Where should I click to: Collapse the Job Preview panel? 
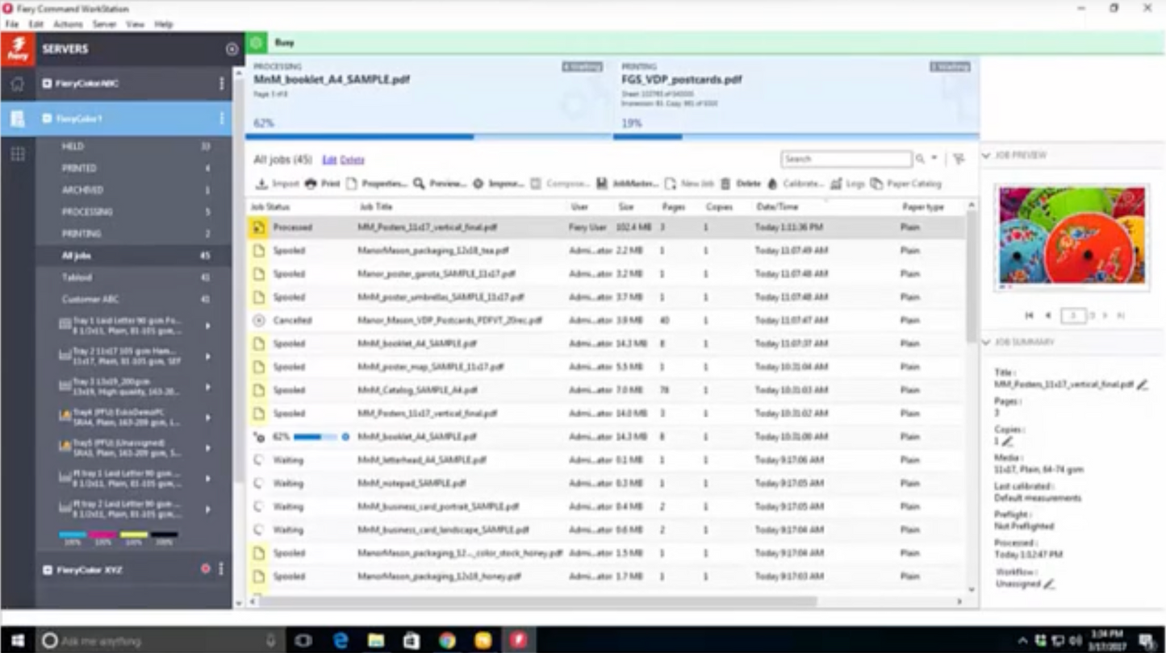986,155
